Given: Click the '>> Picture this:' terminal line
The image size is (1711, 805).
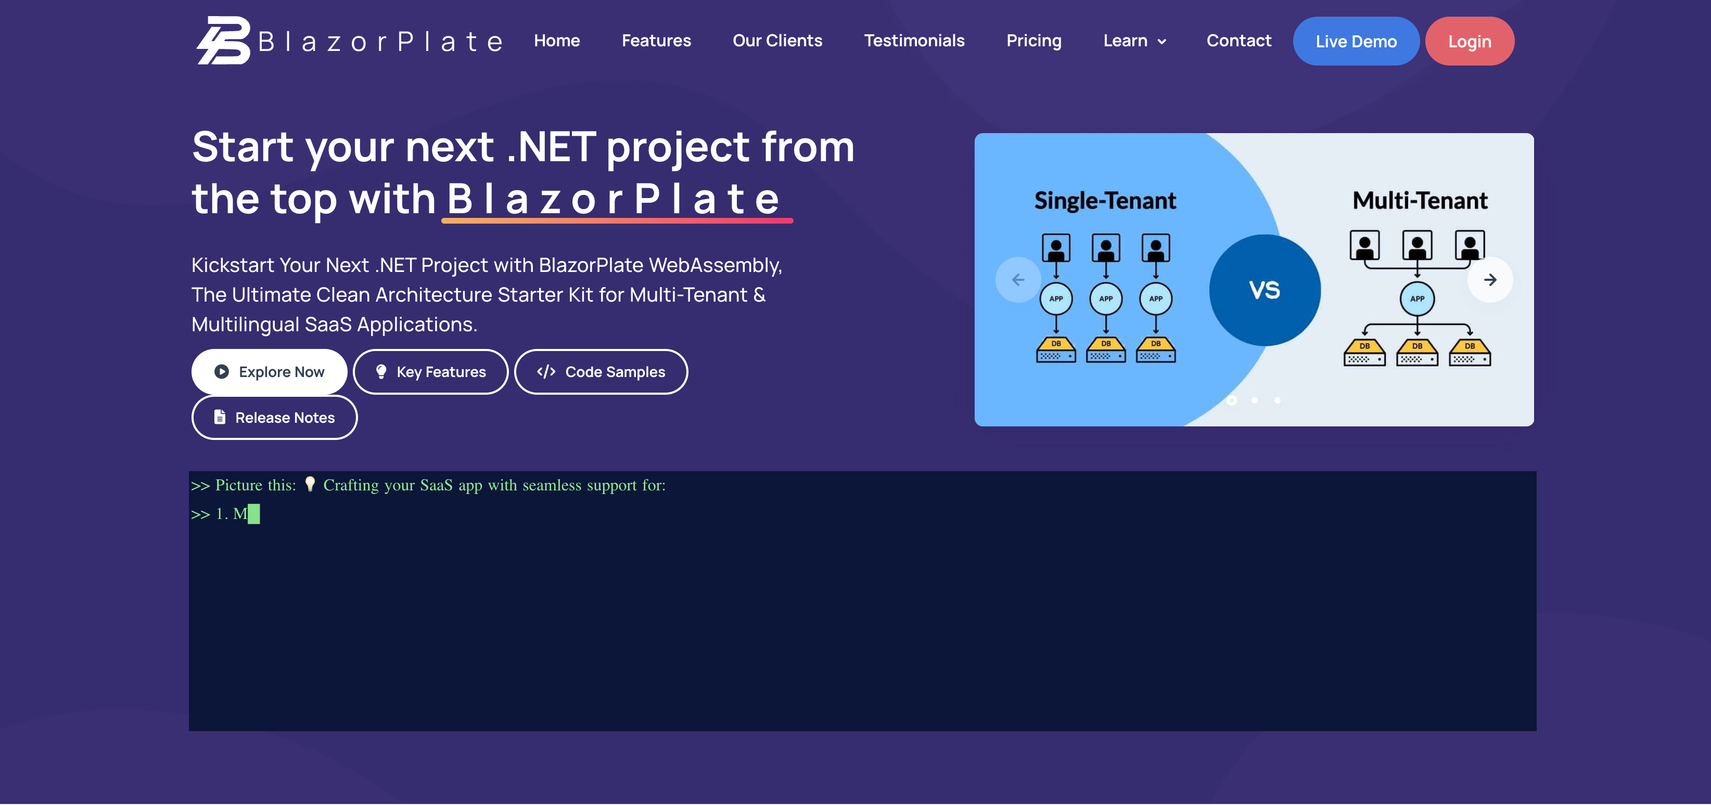Looking at the screenshot, I should [x=428, y=485].
